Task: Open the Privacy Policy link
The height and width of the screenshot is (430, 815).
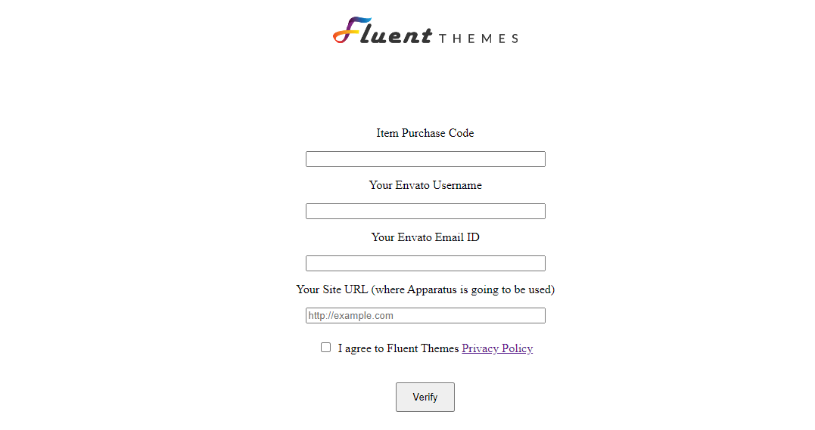Action: (x=497, y=348)
